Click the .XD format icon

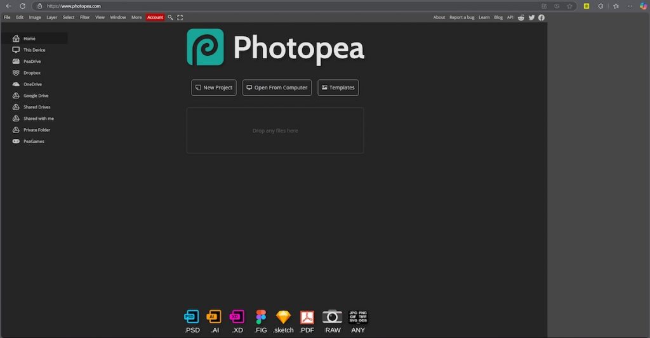point(237,317)
